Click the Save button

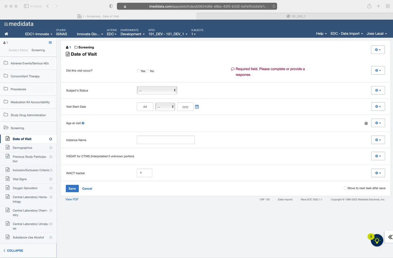(x=72, y=188)
